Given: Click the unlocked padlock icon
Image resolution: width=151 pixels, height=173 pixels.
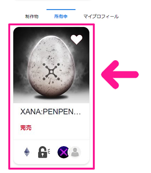Looking at the screenshot, I should (x=44, y=152).
